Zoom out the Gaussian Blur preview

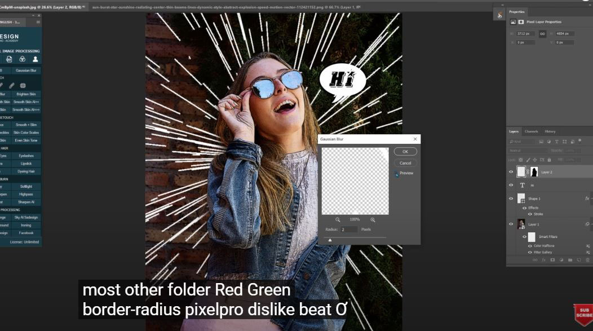(337, 219)
